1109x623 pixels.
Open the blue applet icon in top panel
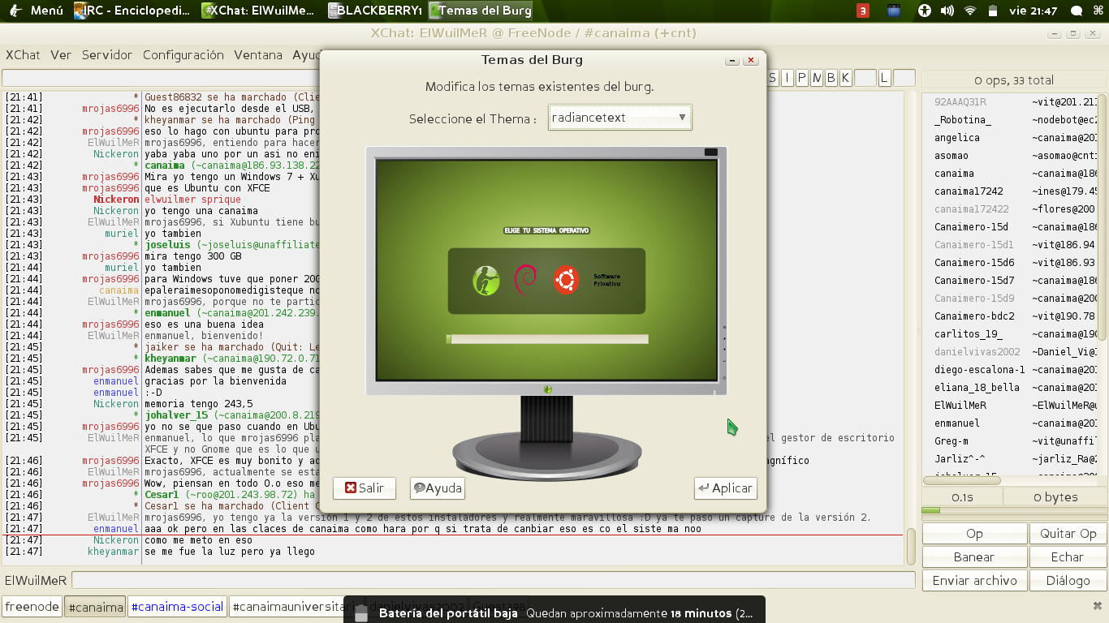894,11
